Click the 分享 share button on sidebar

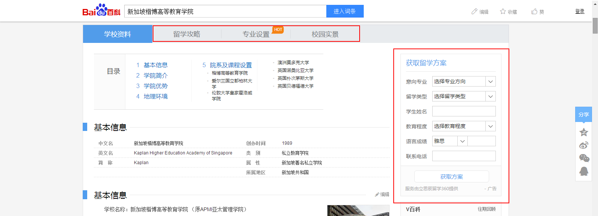point(583,115)
